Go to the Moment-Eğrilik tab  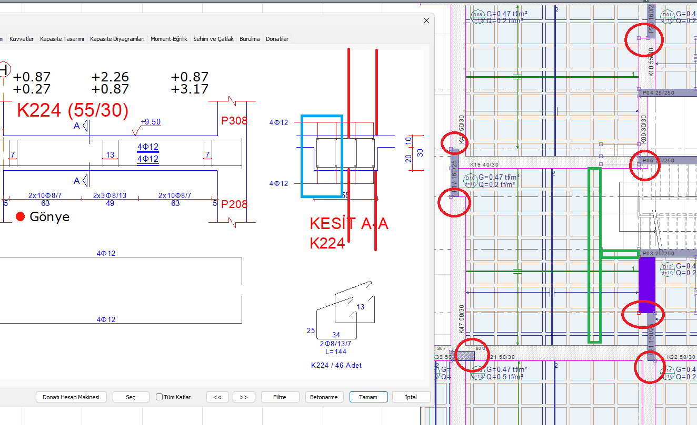pos(168,39)
